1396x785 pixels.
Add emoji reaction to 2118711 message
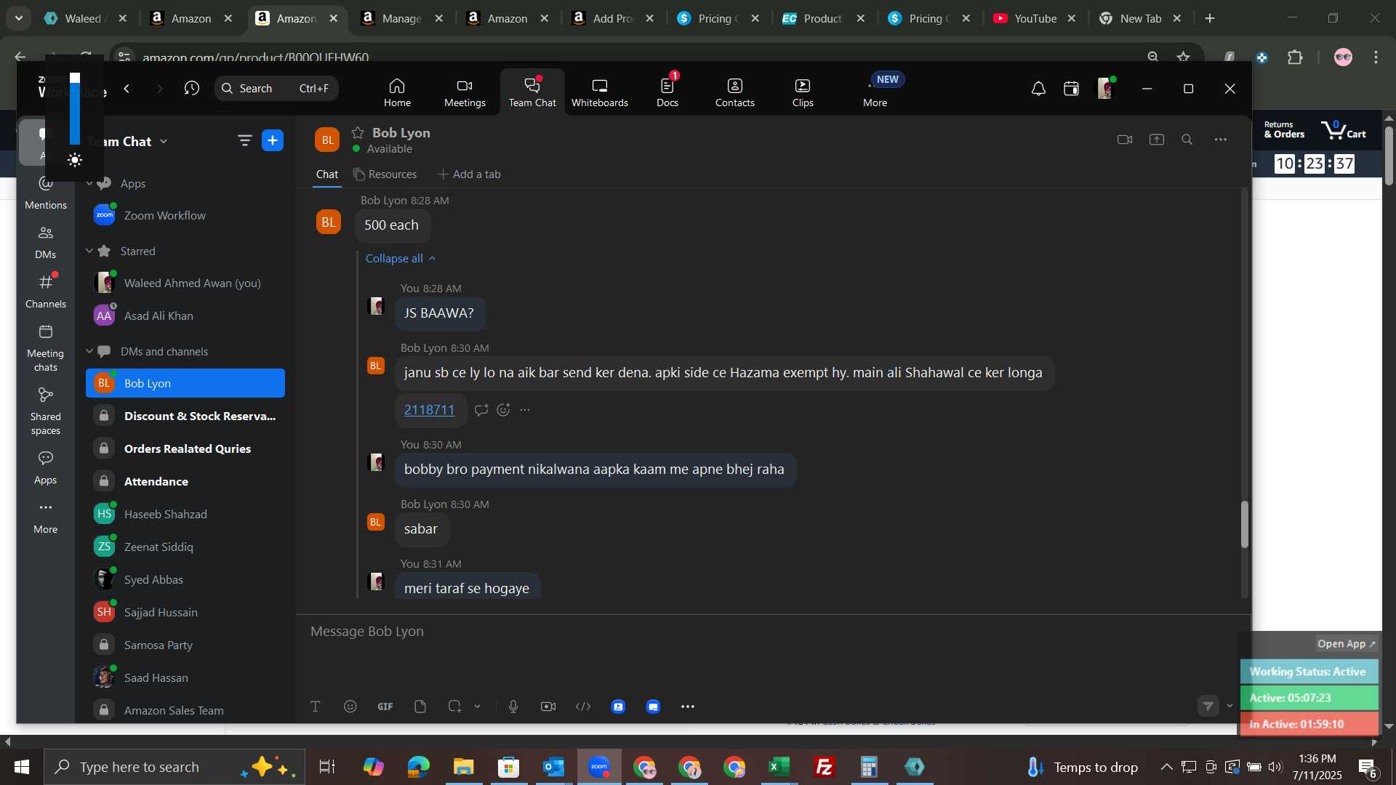coord(503,410)
